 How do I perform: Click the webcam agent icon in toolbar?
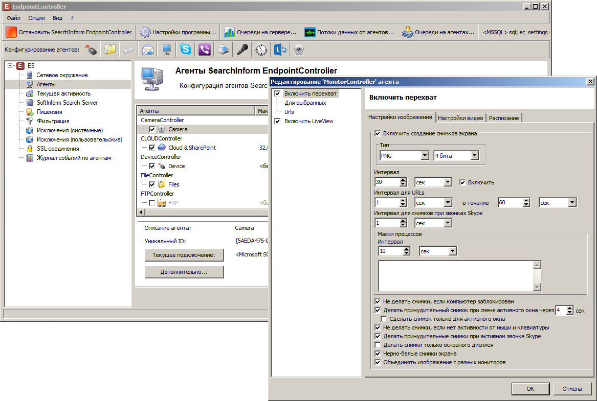click(x=299, y=50)
